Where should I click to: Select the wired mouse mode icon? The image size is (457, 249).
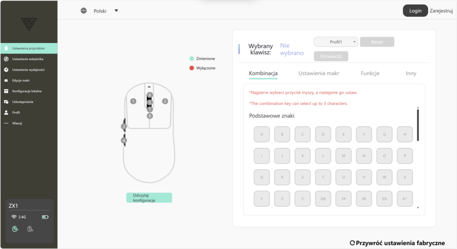[x=30, y=229]
